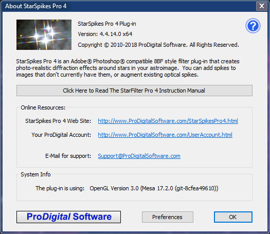The width and height of the screenshot is (270, 234).
Task: Open help via the blue question mark icon
Action: pos(253,26)
